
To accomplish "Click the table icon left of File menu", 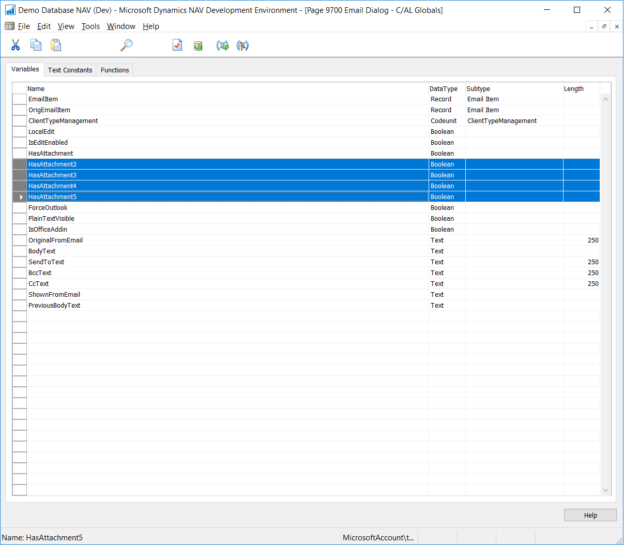I will click(9, 26).
